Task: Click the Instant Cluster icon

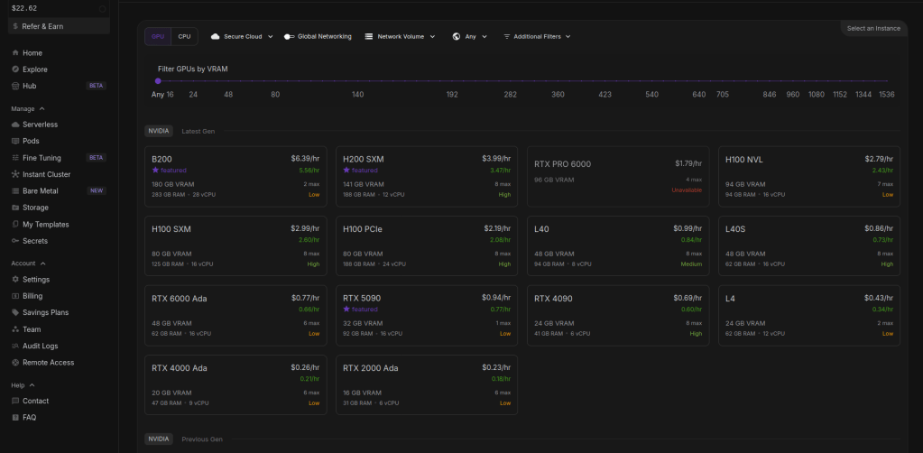Action: (15, 174)
